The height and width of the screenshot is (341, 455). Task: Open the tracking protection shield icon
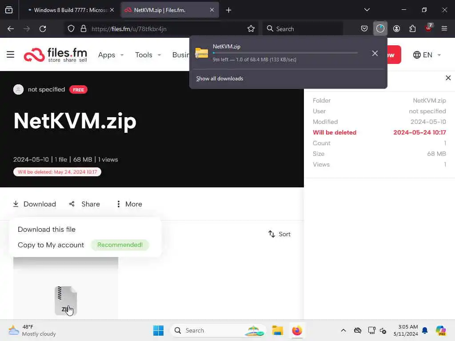(x=71, y=29)
